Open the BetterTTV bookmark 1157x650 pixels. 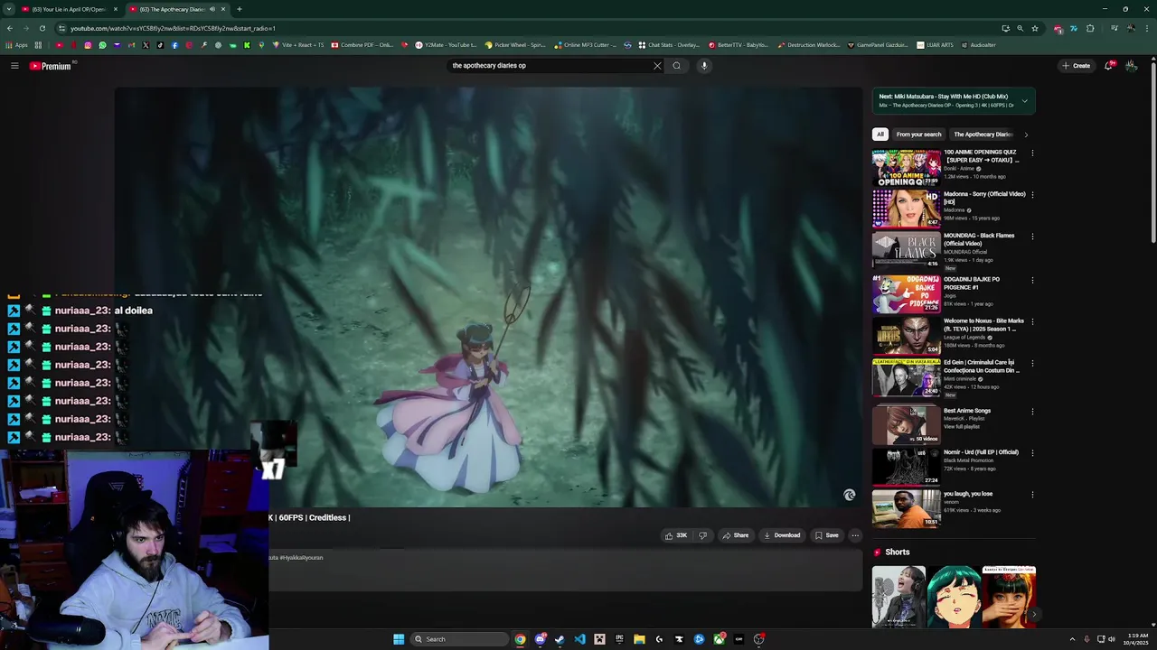(x=738, y=44)
